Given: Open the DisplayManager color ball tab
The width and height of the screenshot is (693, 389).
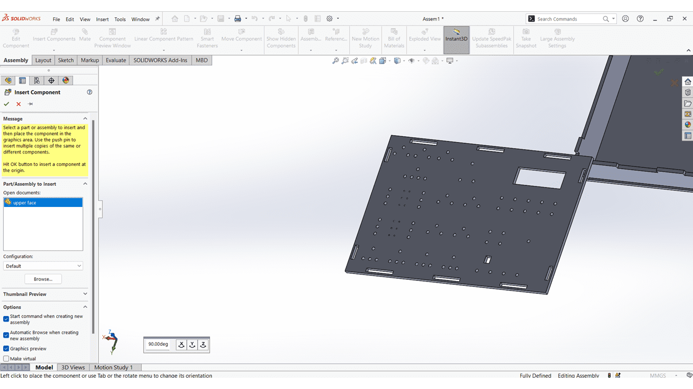Looking at the screenshot, I should click(x=66, y=81).
